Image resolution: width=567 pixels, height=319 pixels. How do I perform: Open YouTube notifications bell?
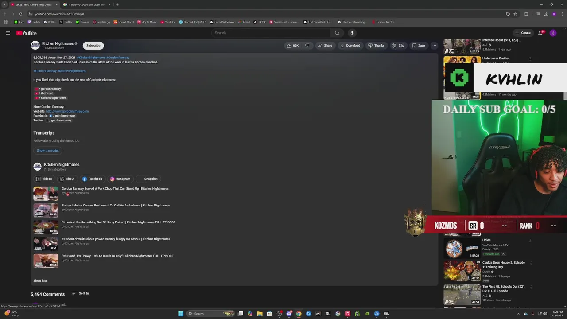point(541,33)
